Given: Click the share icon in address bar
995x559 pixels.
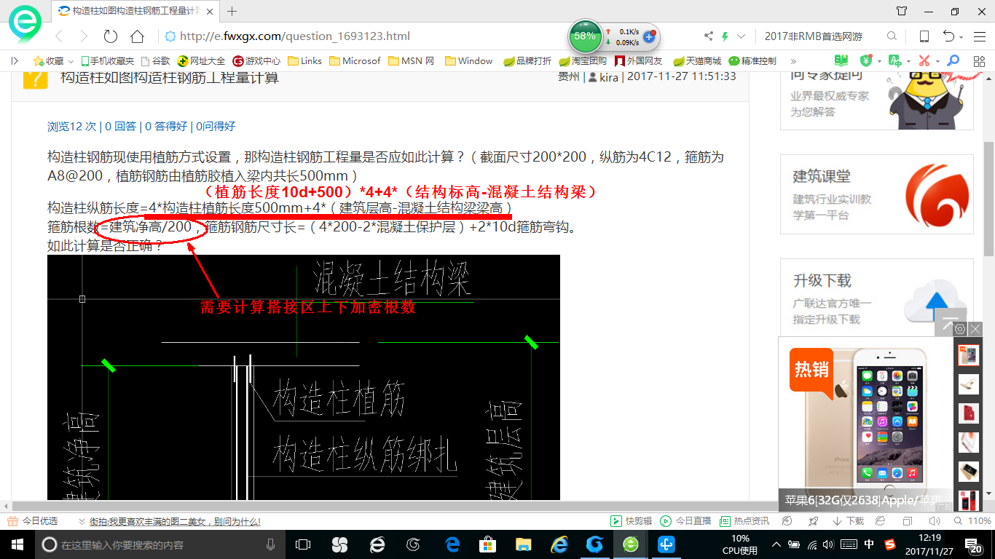Looking at the screenshot, I should (x=709, y=36).
